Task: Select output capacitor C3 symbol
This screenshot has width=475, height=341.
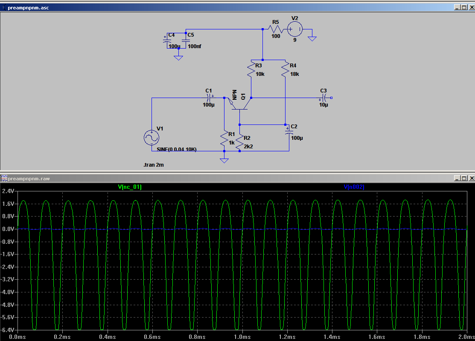Action: tap(323, 98)
